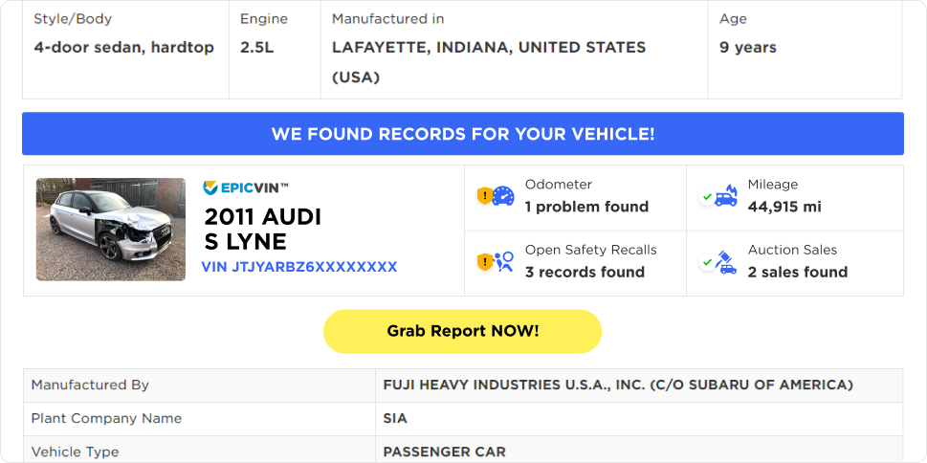Select the Manufactured By table row

(x=463, y=386)
